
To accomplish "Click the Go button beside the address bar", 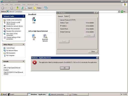I will tap(123, 11).
